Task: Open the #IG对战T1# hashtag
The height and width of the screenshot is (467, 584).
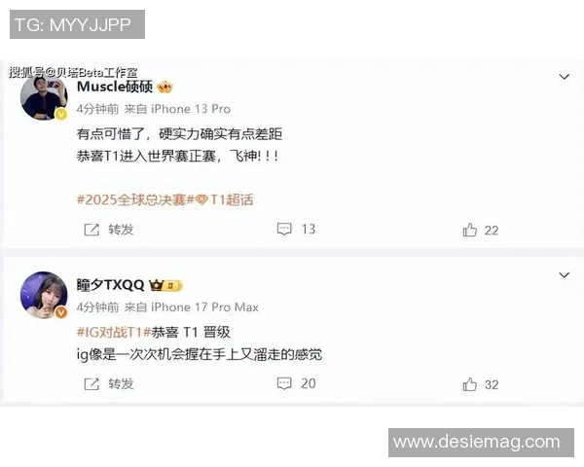Action: 114,332
